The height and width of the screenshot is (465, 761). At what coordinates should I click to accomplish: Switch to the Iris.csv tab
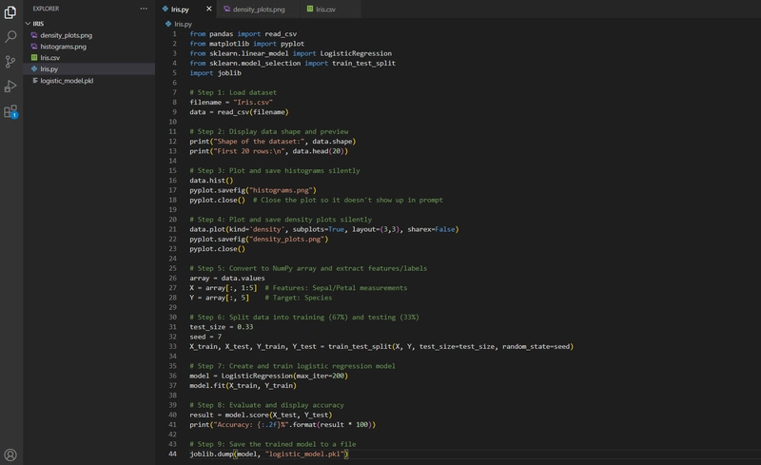[x=322, y=10]
